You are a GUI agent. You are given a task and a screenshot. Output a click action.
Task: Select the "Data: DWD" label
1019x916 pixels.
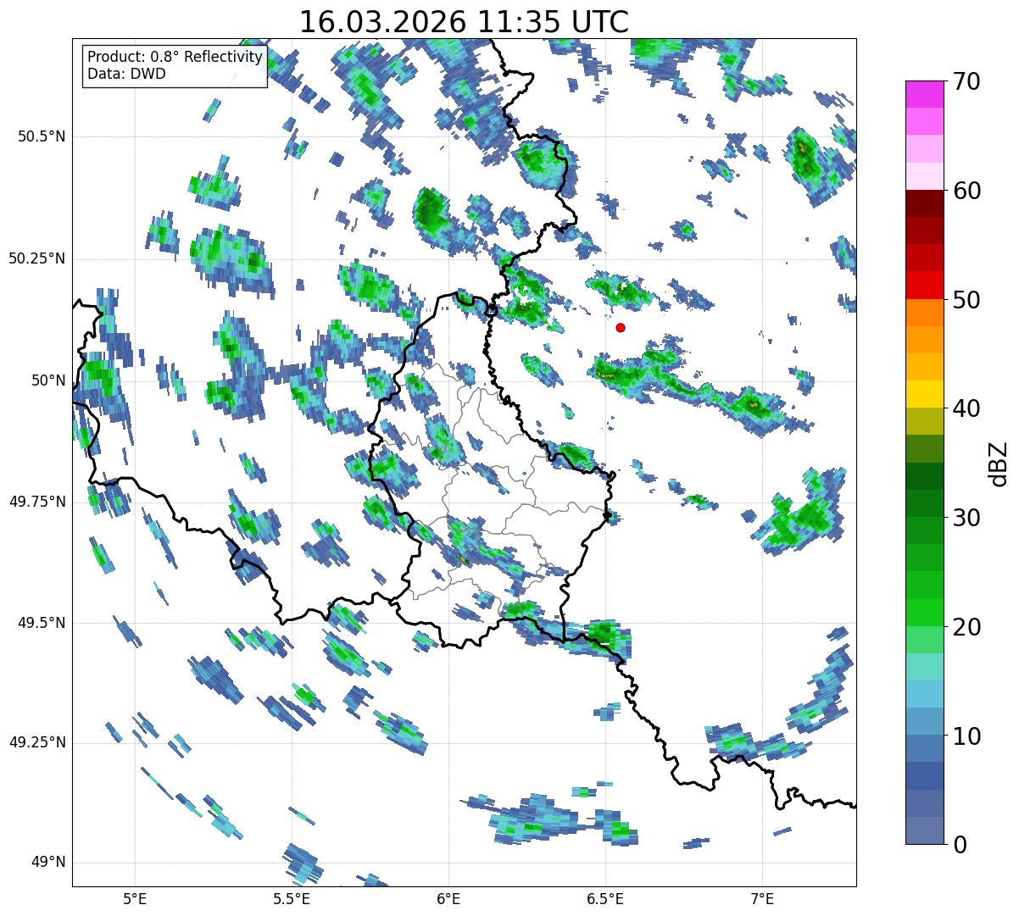(126, 74)
